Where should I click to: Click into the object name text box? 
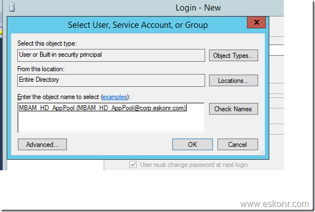[x=111, y=118]
